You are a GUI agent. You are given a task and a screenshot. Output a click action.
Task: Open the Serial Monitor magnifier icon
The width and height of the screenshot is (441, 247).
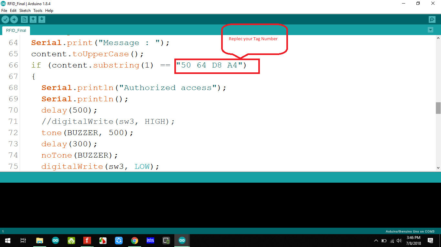432,19
